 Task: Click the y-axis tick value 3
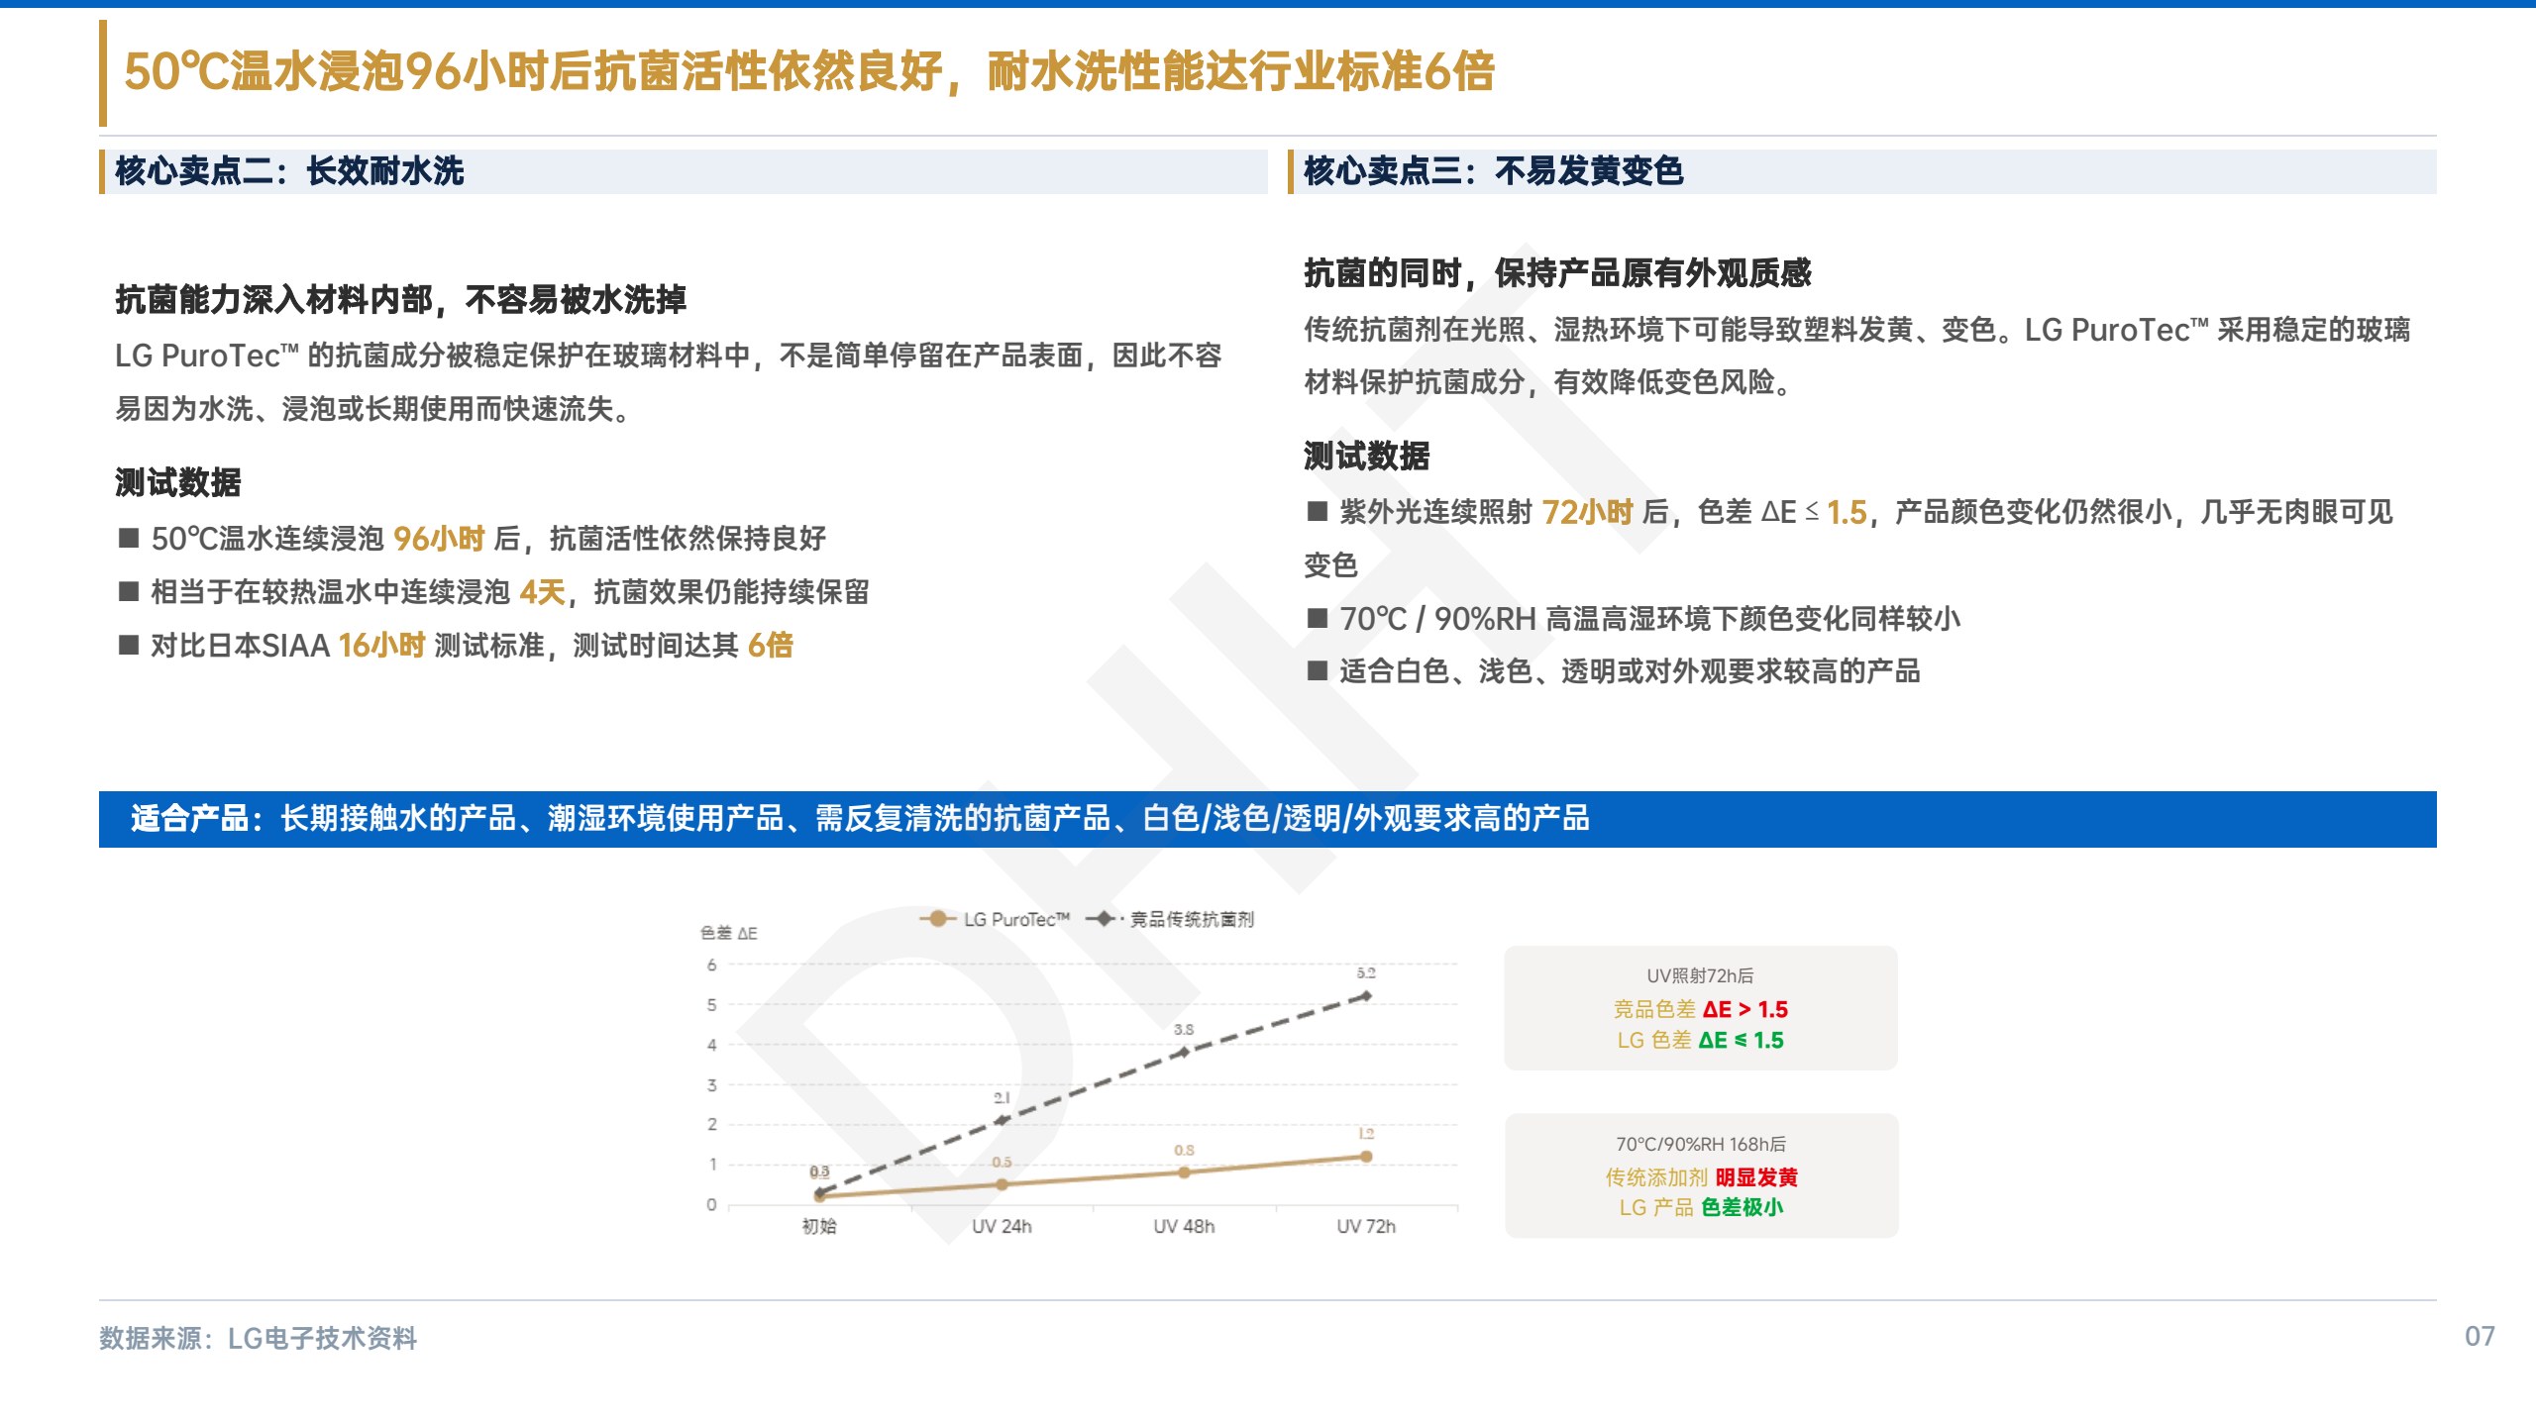(711, 1085)
